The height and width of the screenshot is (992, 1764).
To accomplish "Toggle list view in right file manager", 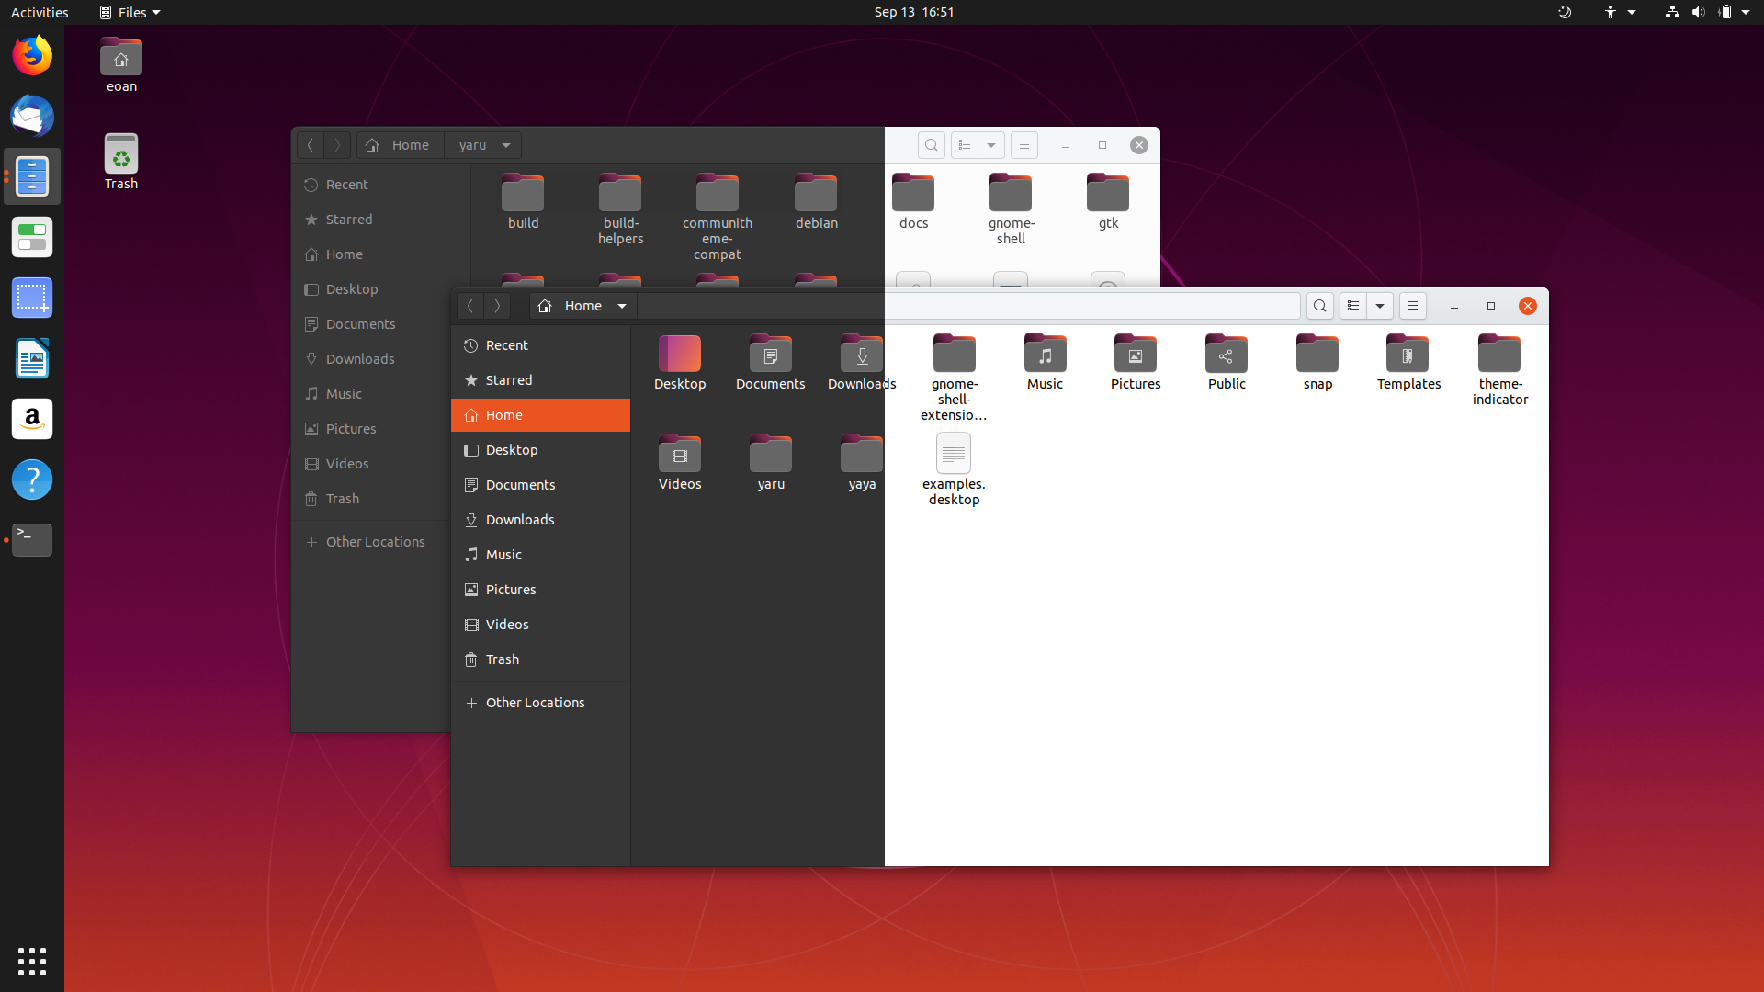I will click(1352, 305).
